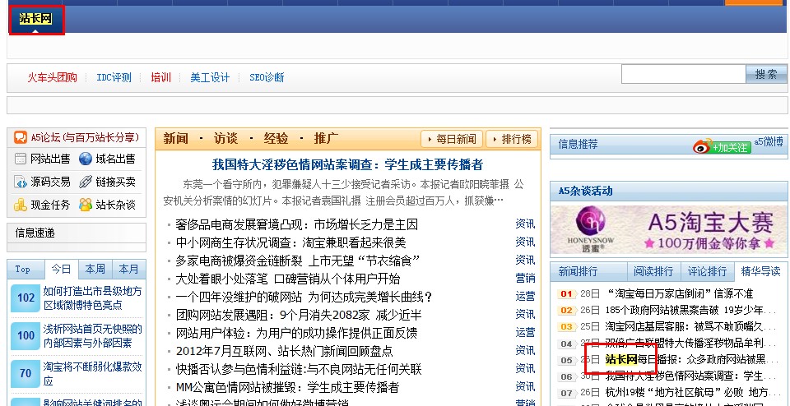Click the 链接买卖 link icon

click(86, 182)
